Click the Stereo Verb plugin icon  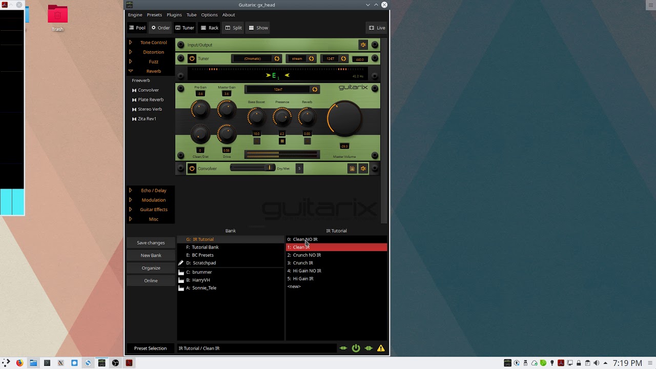(134, 109)
